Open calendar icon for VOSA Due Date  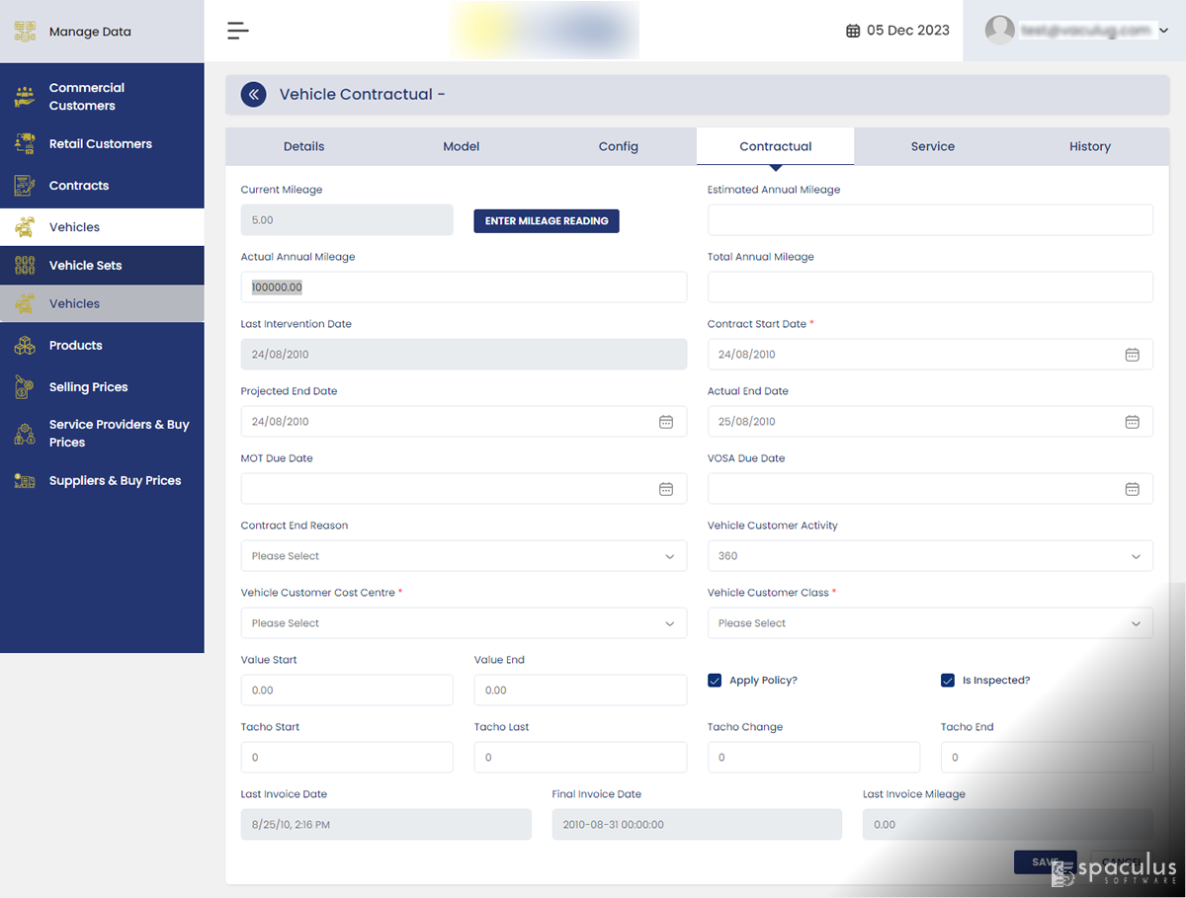(1132, 489)
